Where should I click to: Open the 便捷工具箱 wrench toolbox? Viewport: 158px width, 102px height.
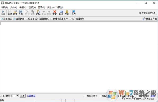(x=150, y=19)
